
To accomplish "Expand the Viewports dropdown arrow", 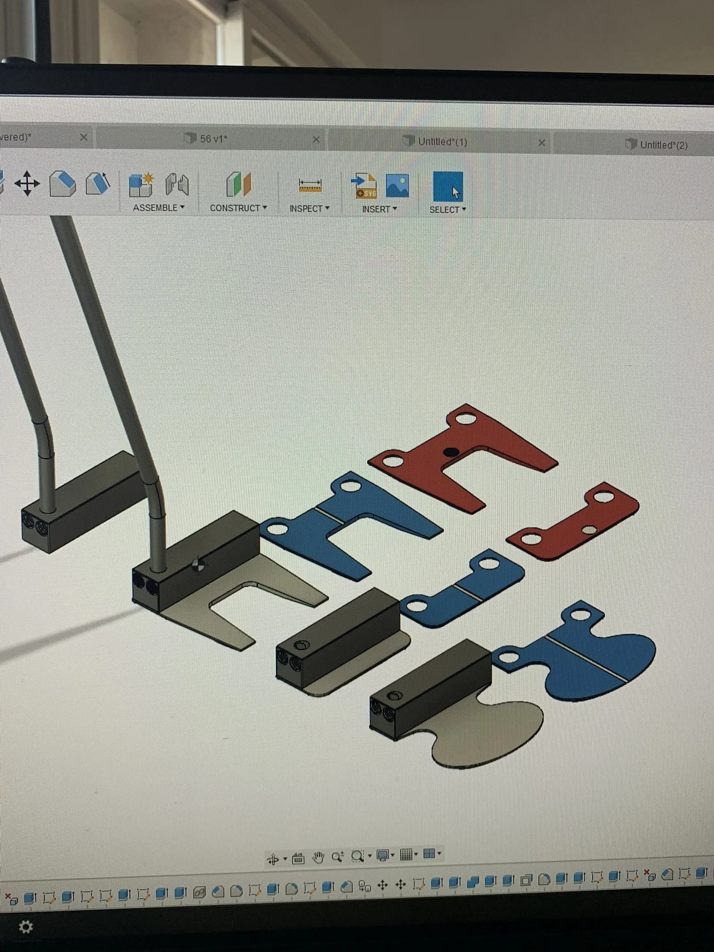I will [439, 853].
